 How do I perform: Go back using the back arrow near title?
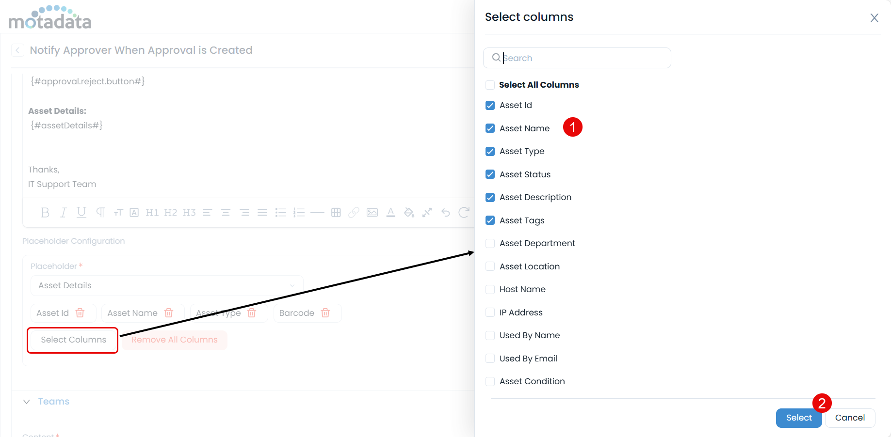[17, 50]
